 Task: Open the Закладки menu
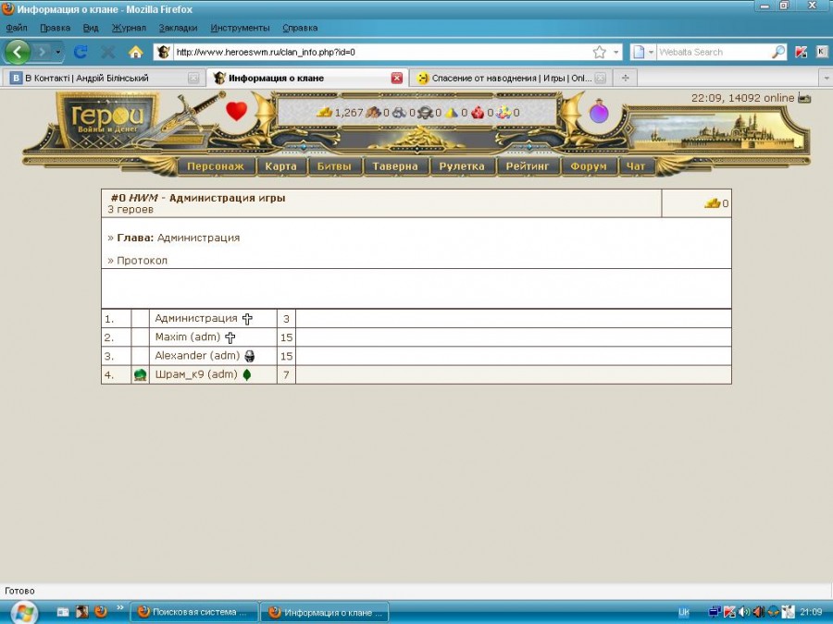click(x=178, y=28)
